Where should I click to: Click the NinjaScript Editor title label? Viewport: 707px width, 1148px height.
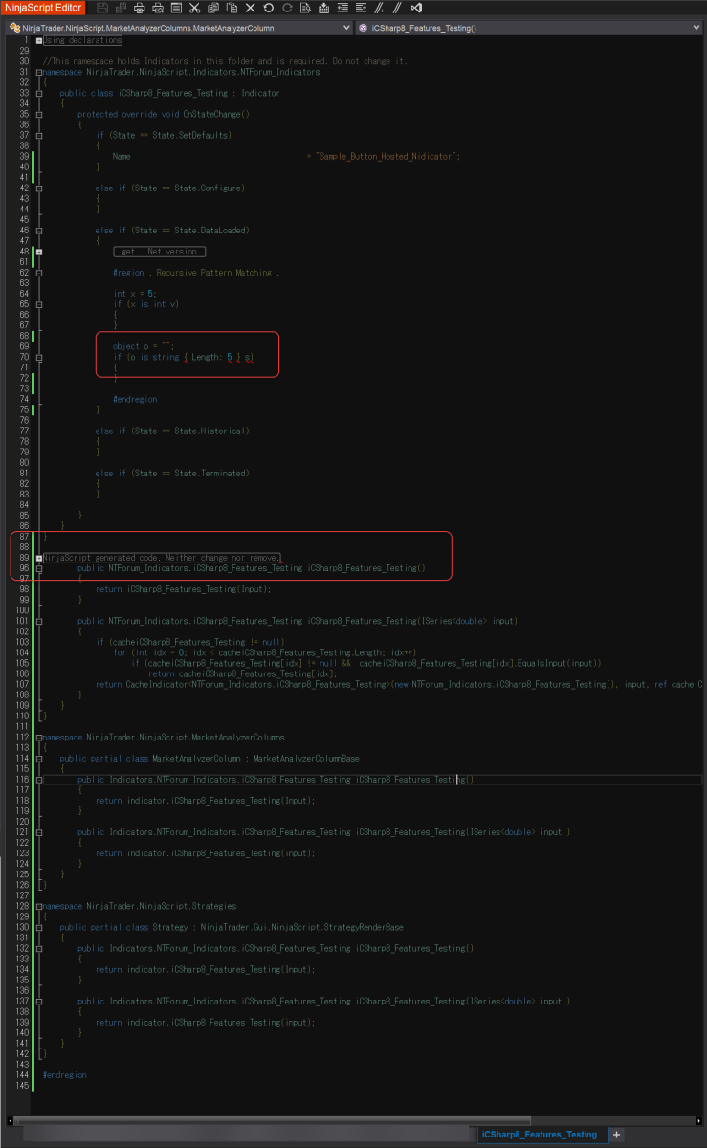coord(43,8)
